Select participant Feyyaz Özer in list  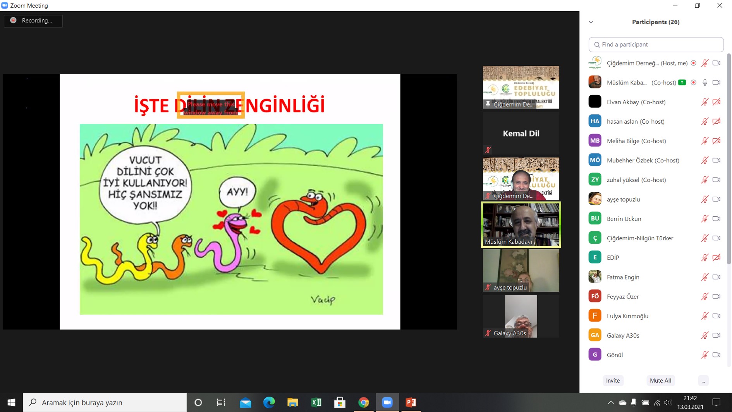[655, 297]
